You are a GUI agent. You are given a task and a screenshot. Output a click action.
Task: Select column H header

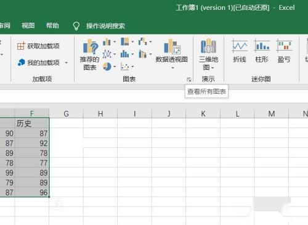click(x=100, y=113)
